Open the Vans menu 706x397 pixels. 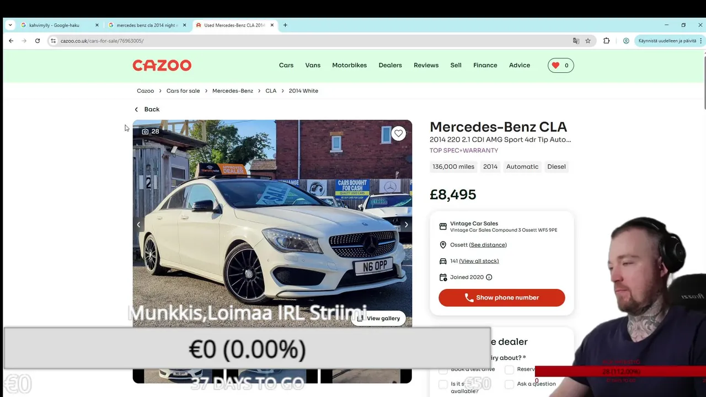(x=313, y=65)
